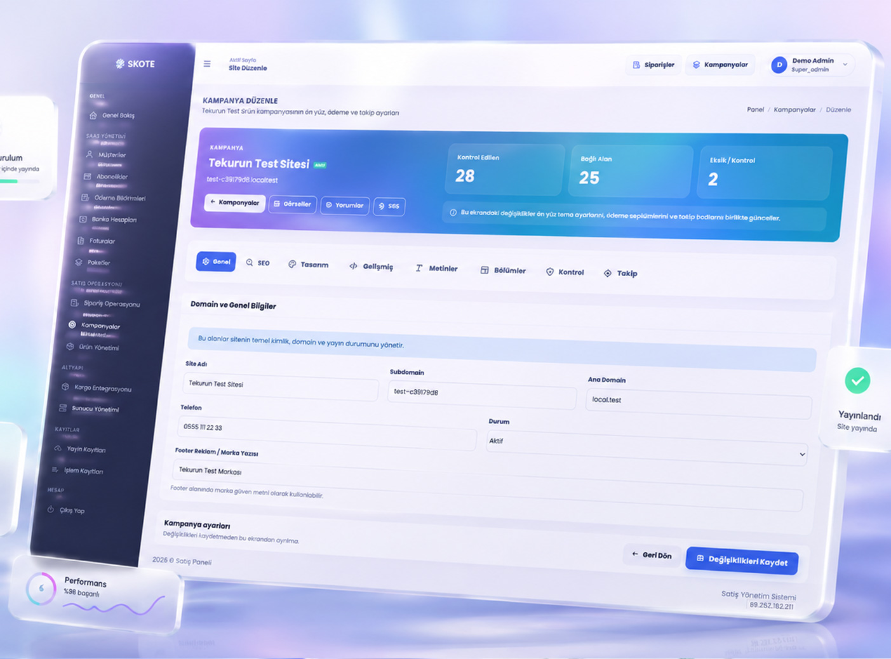This screenshot has height=659, width=891.
Task: Follow the Panel breadcrumb link
Action: pyautogui.click(x=755, y=109)
